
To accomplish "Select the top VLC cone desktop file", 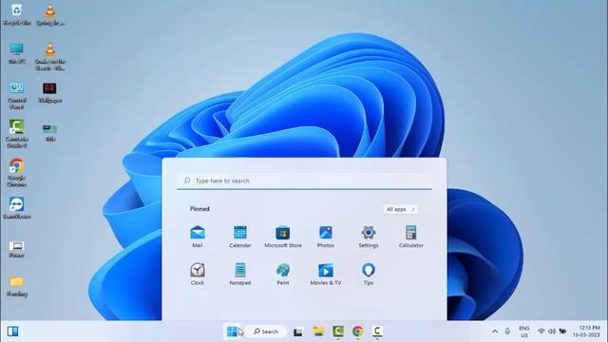I will pos(50,15).
